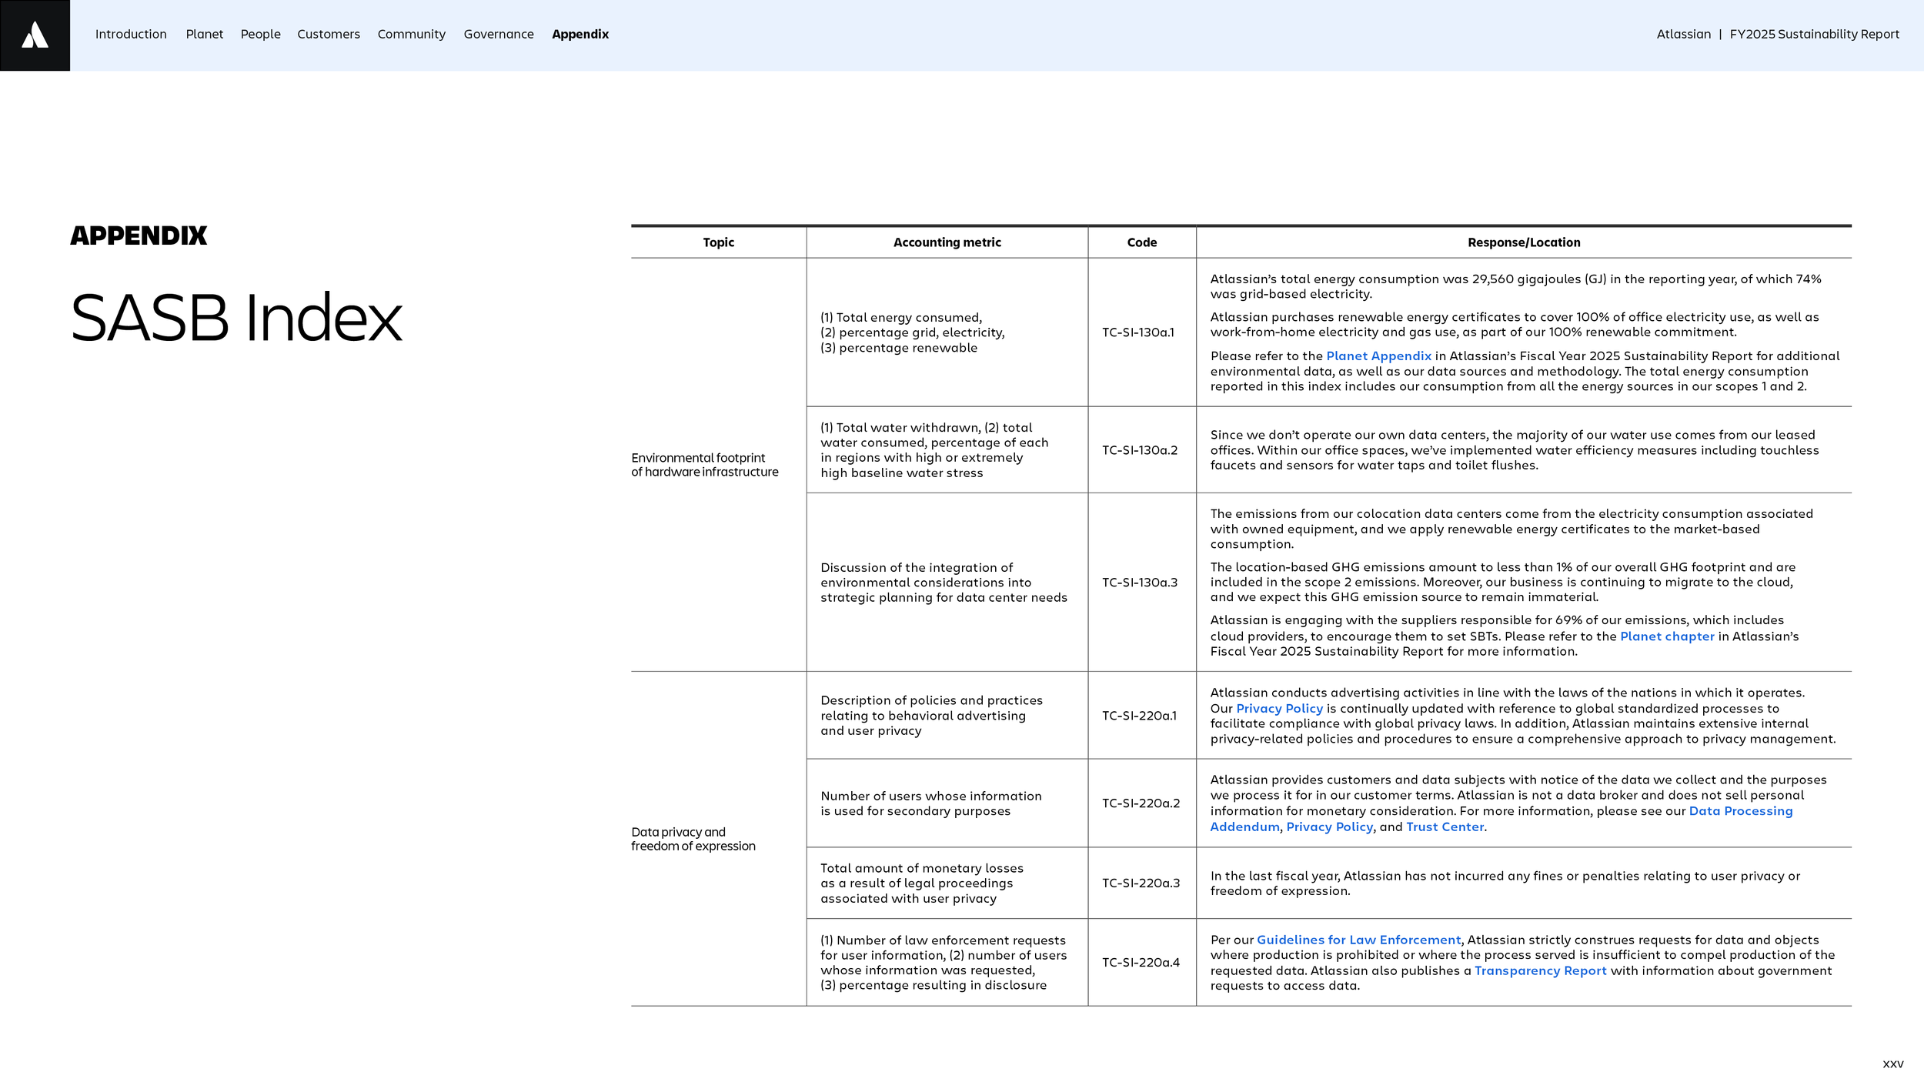The width and height of the screenshot is (1924, 1082).
Task: Click the colocation data centers emissions paragraph
Action: [x=1511, y=529]
